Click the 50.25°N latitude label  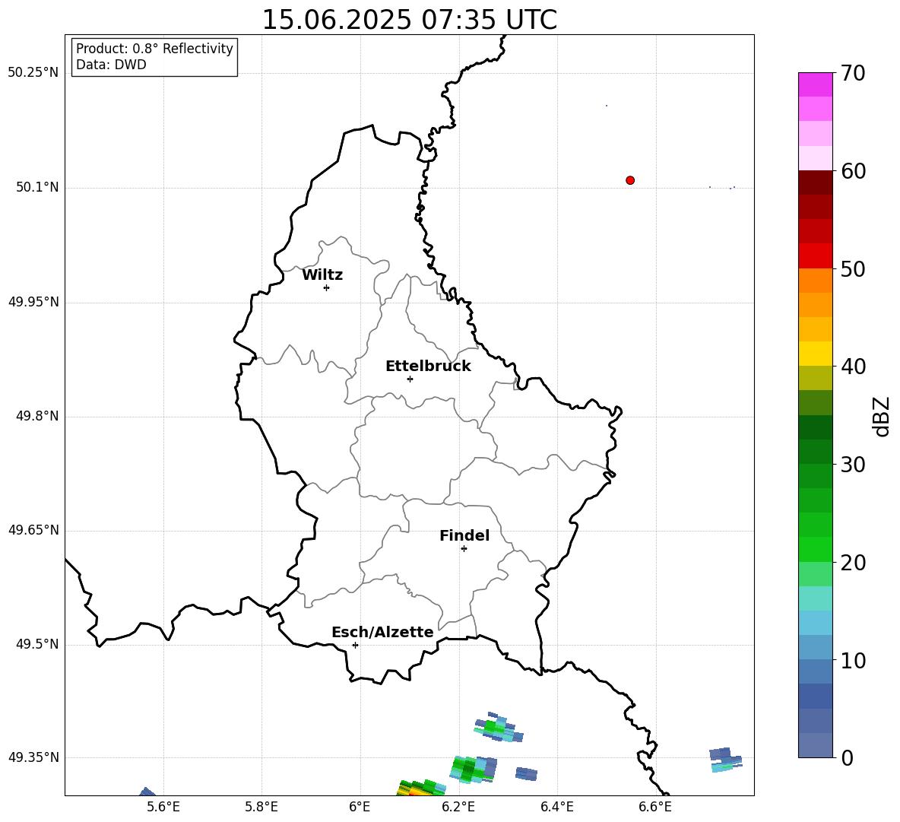tap(33, 73)
